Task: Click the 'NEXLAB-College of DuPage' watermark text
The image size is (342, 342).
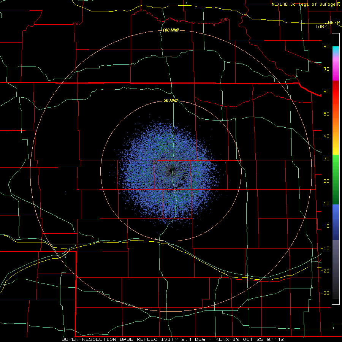Action: pos(304,4)
